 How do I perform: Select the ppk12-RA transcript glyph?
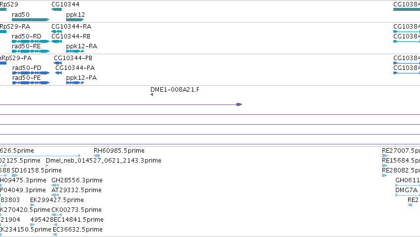(x=75, y=51)
